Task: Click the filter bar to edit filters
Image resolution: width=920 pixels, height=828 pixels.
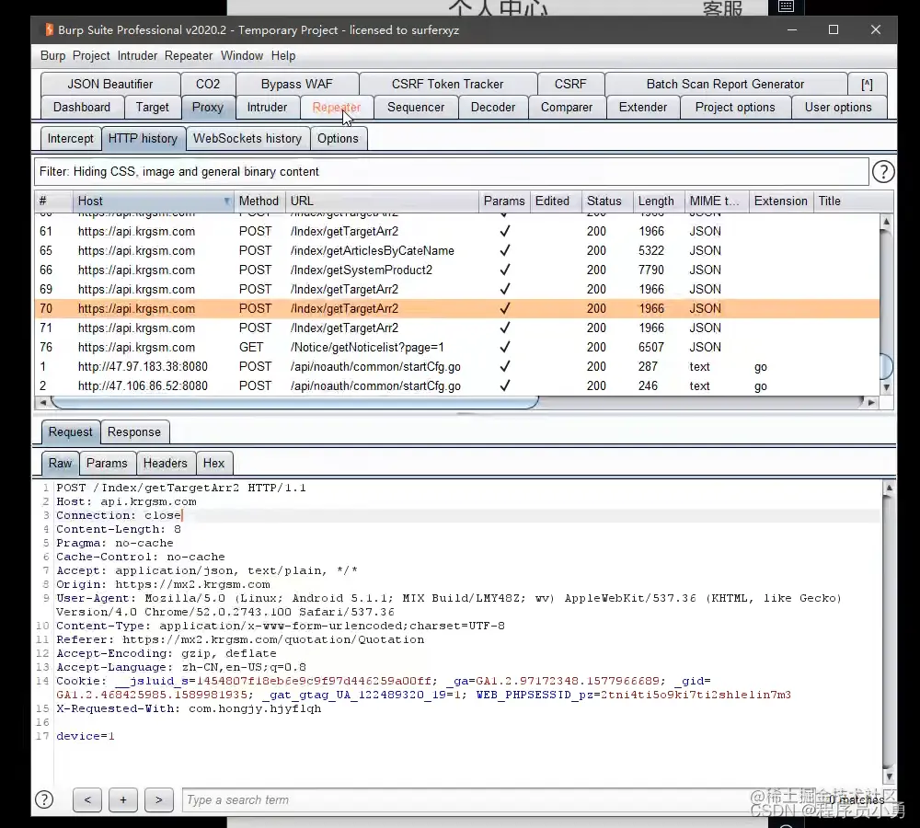Action: tap(451, 172)
